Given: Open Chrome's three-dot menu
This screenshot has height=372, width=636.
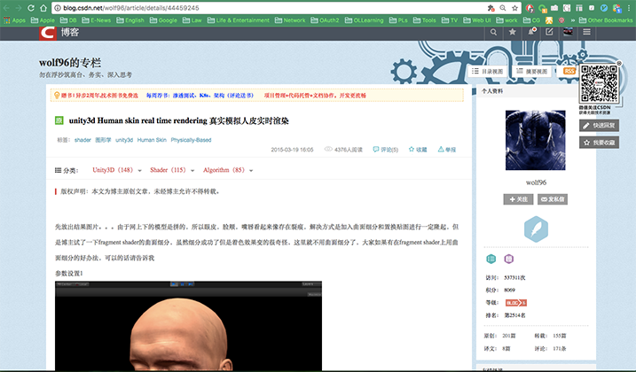Looking at the screenshot, I should pyautogui.click(x=629, y=8).
